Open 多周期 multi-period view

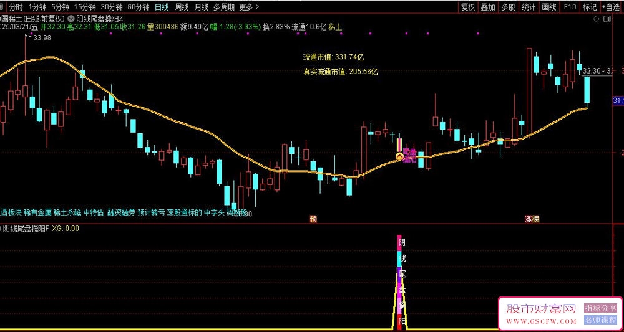click(x=224, y=7)
